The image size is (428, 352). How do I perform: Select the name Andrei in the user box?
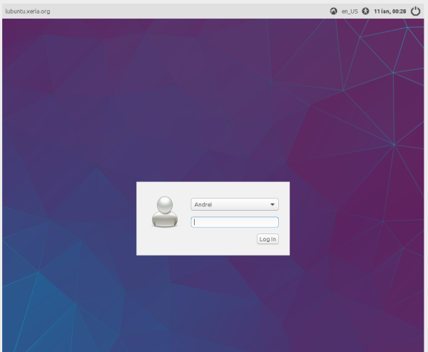204,205
